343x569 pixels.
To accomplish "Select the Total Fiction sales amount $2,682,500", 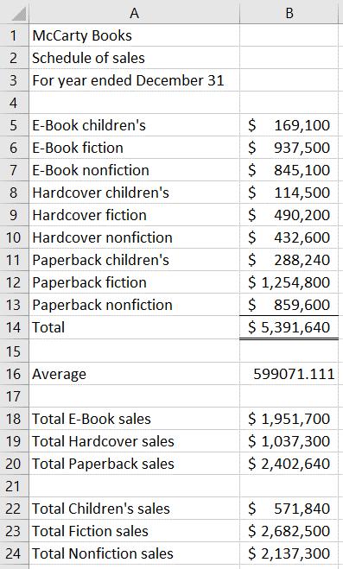I will pyautogui.click(x=289, y=531).
